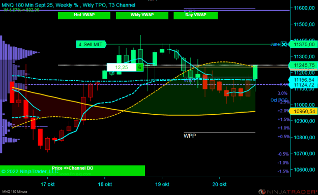Click the 11300,00 price axis label
318x195 pixels.
pyautogui.click(x=304, y=57)
